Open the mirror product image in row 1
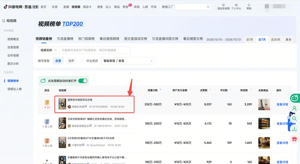Viewport: 300px width, 164px height. coord(264,104)
